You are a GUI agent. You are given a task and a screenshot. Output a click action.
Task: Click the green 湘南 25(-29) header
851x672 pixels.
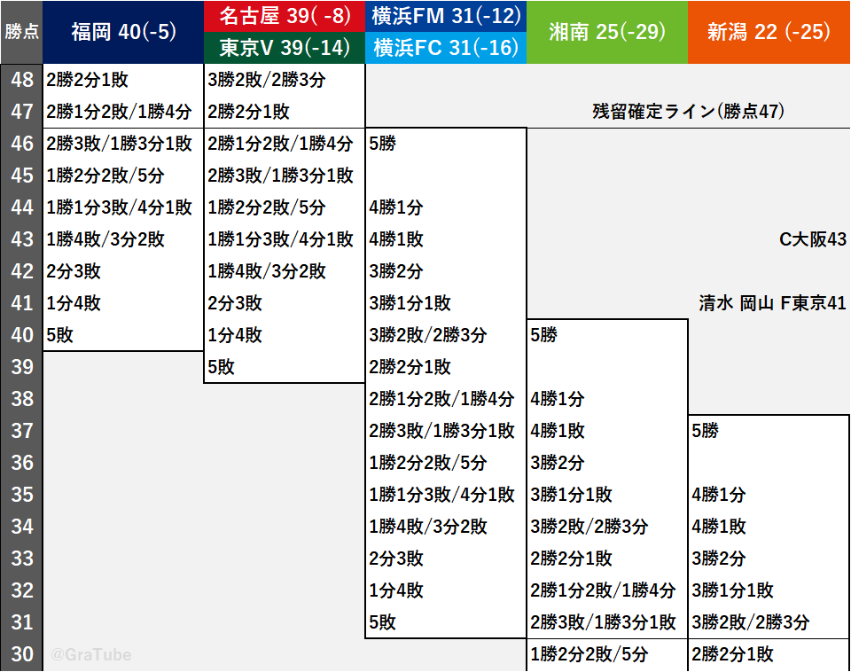pos(606,32)
